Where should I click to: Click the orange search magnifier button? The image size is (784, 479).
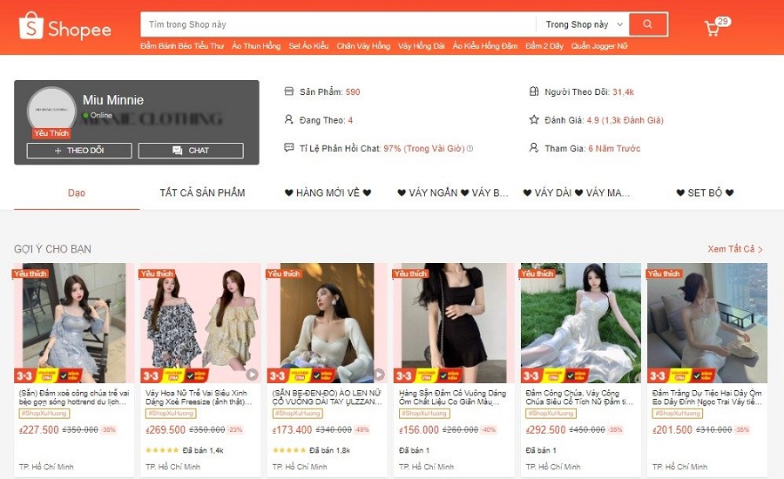tap(647, 24)
